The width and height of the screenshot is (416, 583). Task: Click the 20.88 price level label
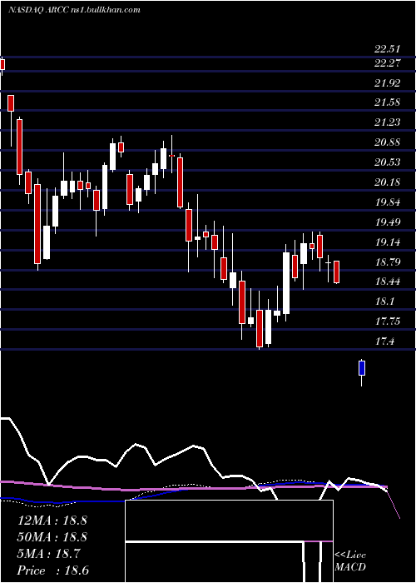[x=388, y=142]
